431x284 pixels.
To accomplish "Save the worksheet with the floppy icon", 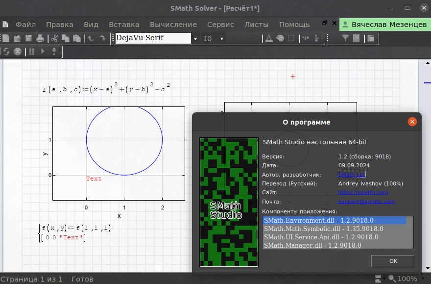I will click(x=29, y=38).
